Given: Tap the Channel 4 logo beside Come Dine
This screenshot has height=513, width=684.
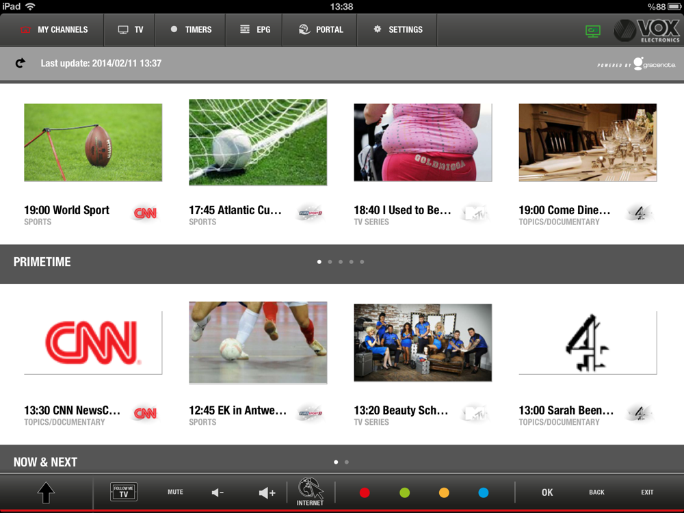Looking at the screenshot, I should tap(640, 213).
